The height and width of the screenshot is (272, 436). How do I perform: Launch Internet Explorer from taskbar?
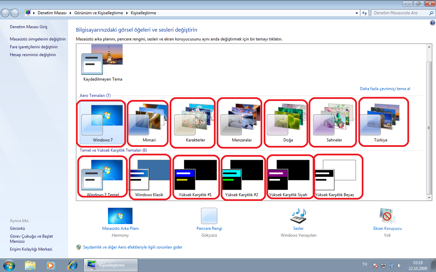click(72, 265)
